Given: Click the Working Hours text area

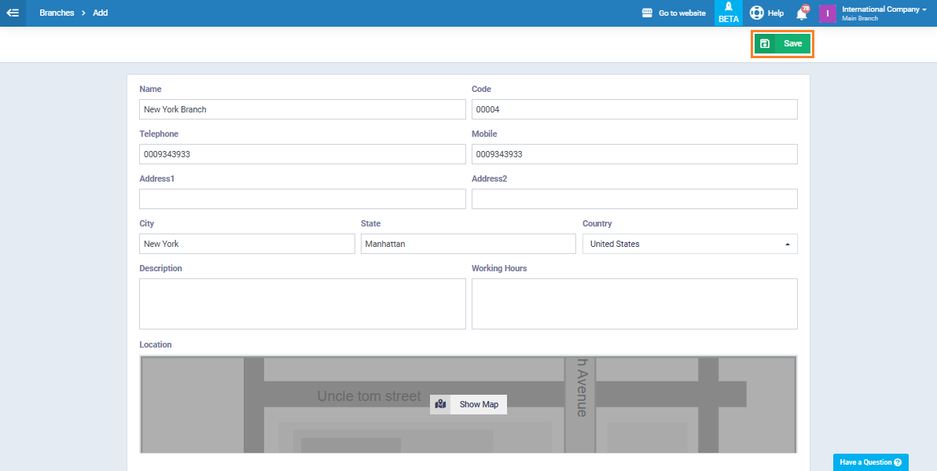Looking at the screenshot, I should click(634, 304).
